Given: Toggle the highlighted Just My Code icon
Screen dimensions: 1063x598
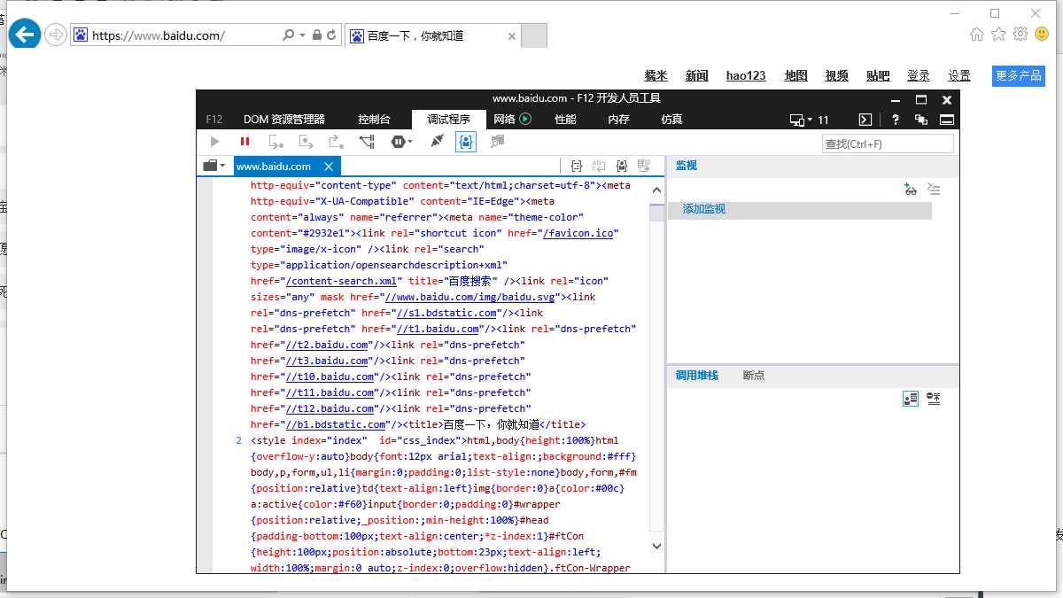Looking at the screenshot, I should tap(466, 142).
